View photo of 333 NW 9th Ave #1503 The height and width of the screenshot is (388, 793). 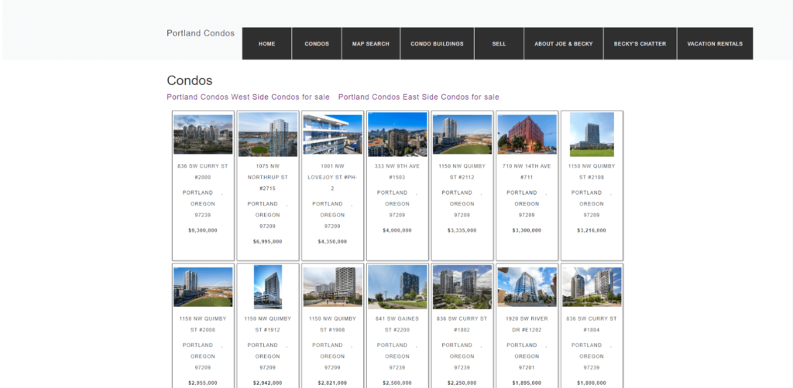coord(397,134)
